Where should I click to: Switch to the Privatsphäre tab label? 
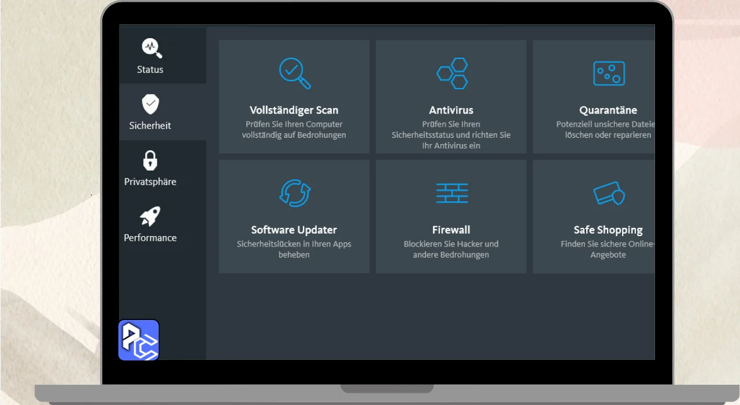tap(150, 182)
